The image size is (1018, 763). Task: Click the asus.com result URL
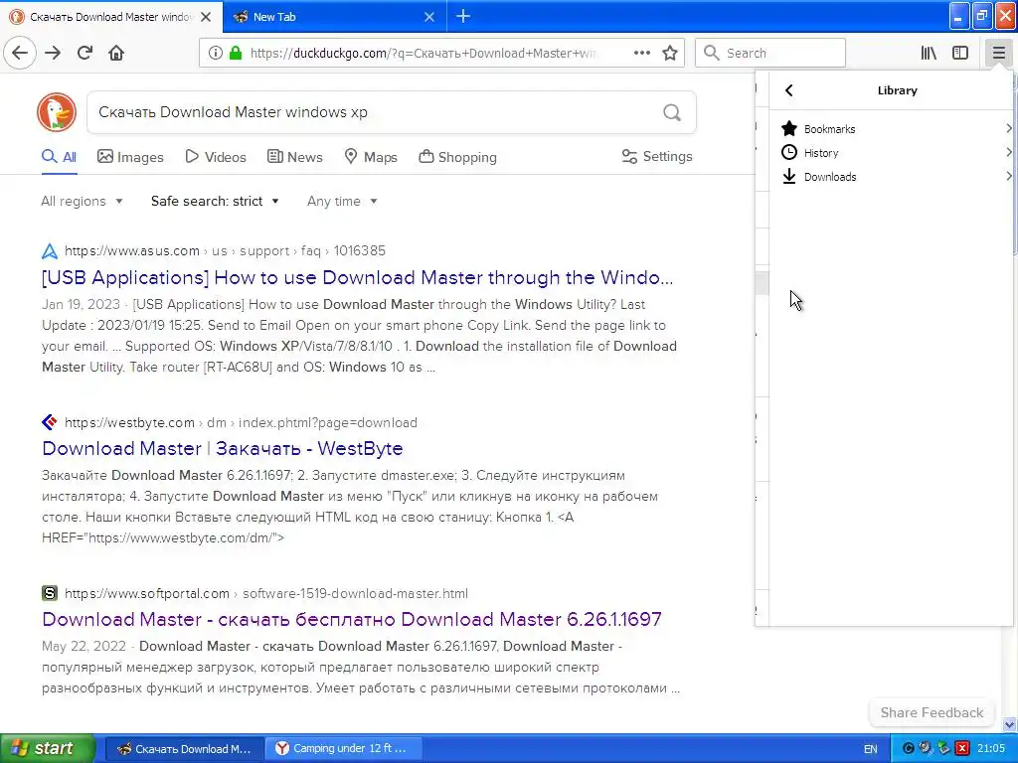click(x=225, y=250)
